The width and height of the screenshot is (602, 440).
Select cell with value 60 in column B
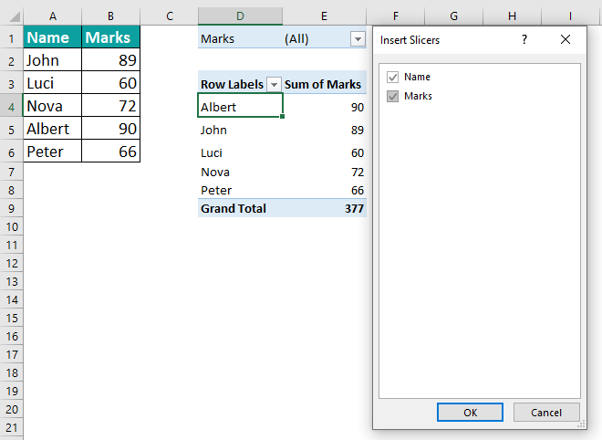click(110, 83)
